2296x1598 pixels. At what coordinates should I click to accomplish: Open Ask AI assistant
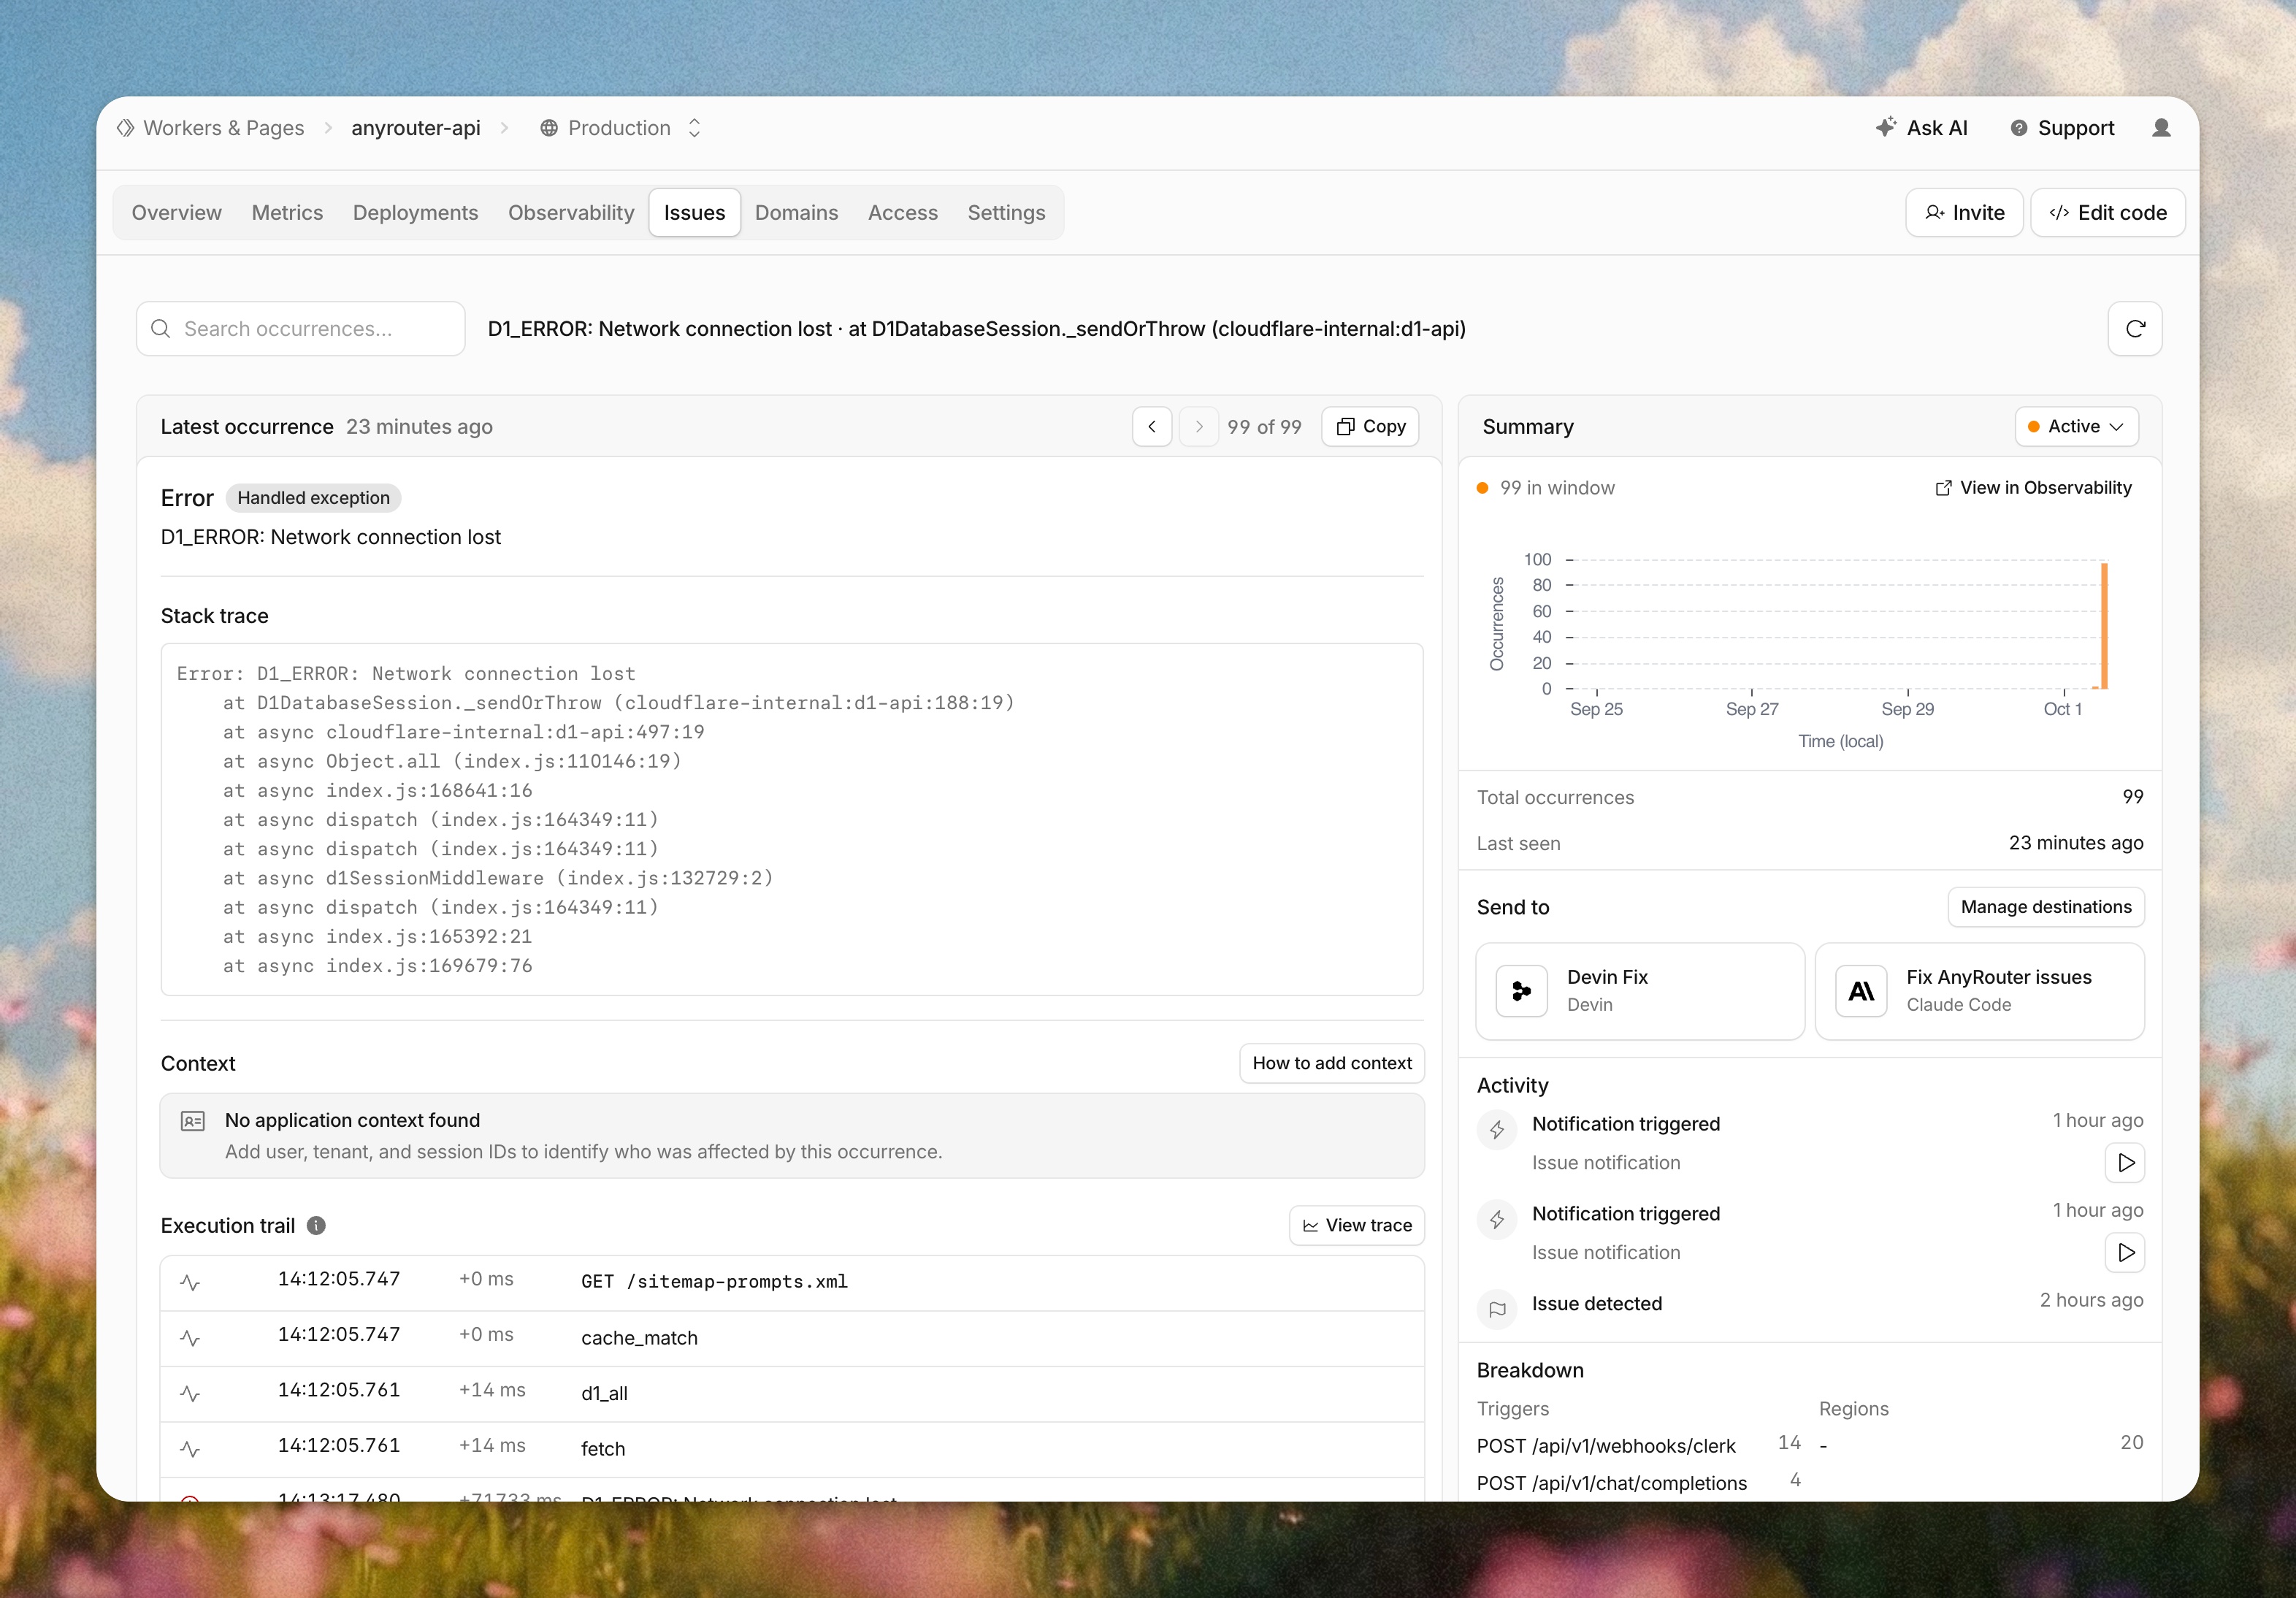(x=1921, y=128)
